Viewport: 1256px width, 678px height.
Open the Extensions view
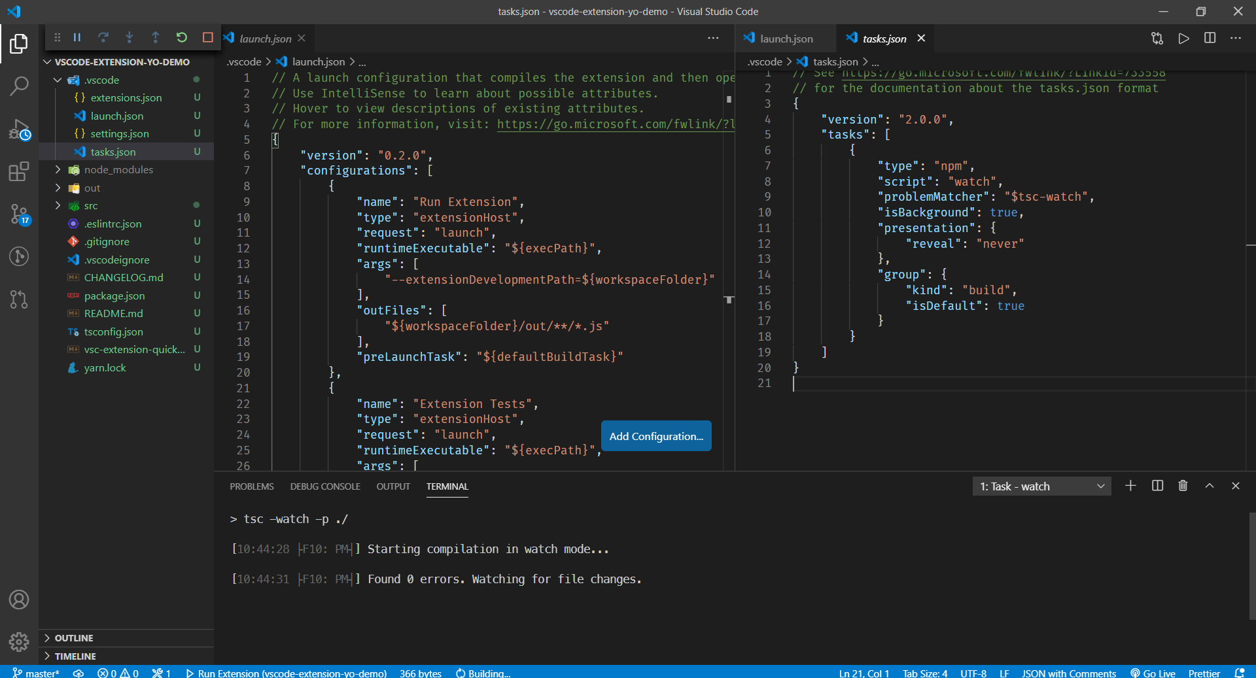click(x=20, y=171)
